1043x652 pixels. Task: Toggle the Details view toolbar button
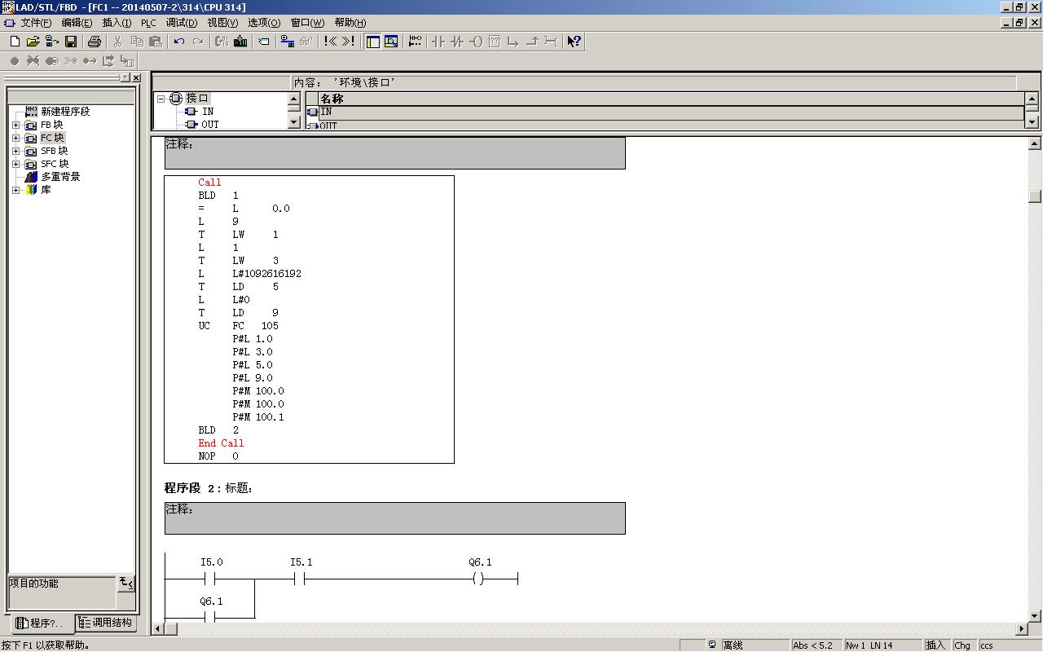[391, 42]
